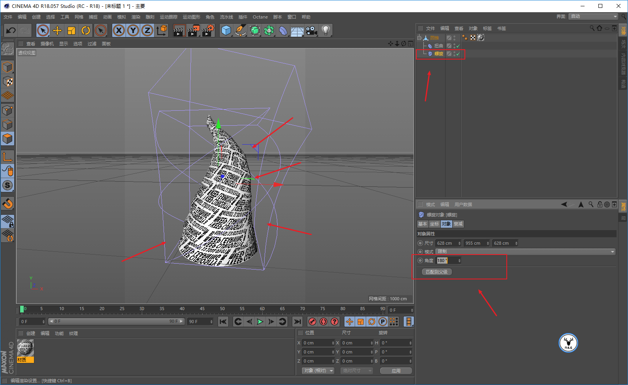Play the animation forward
The height and width of the screenshot is (385, 628).
pos(260,322)
